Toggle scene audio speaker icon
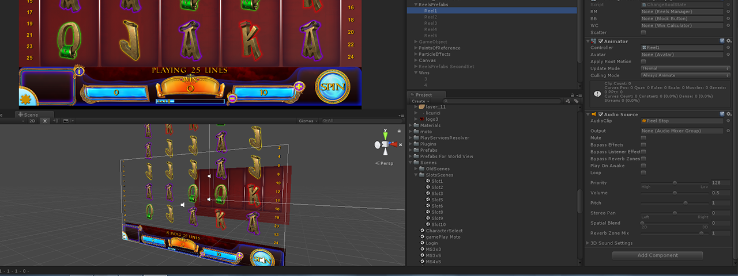Image resolution: width=738 pixels, height=276 pixels. 55,121
